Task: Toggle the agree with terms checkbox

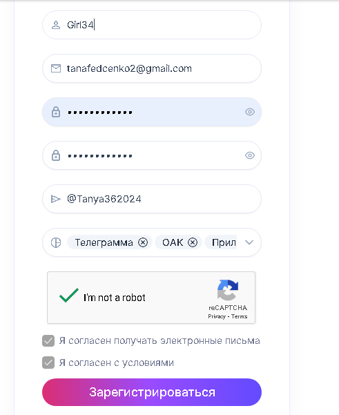Action: [x=48, y=363]
